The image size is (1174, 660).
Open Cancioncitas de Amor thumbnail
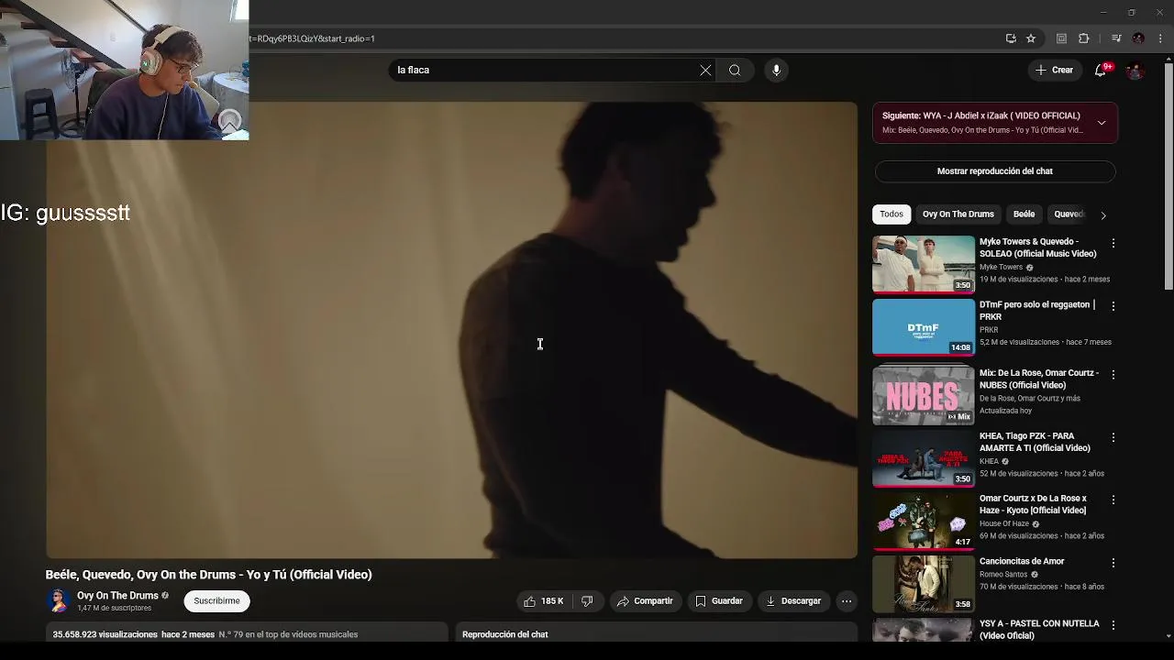coord(924,584)
